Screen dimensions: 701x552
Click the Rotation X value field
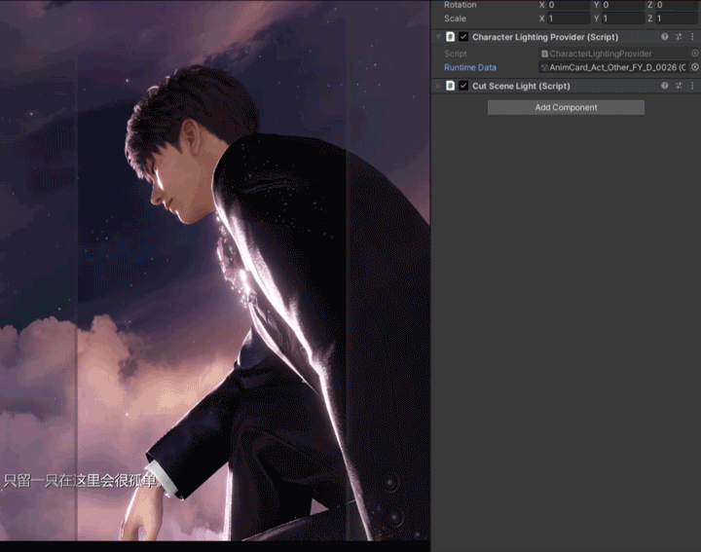click(569, 5)
